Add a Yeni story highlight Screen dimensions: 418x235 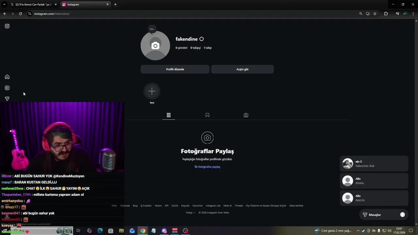click(x=152, y=91)
